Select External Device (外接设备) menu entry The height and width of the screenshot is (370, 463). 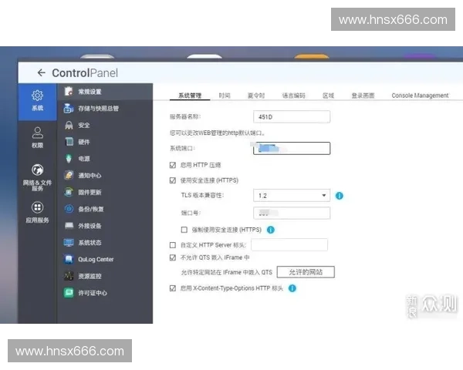point(105,226)
